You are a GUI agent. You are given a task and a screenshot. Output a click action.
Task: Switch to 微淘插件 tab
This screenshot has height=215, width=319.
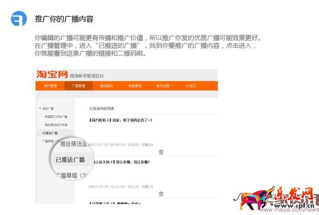tap(107, 86)
